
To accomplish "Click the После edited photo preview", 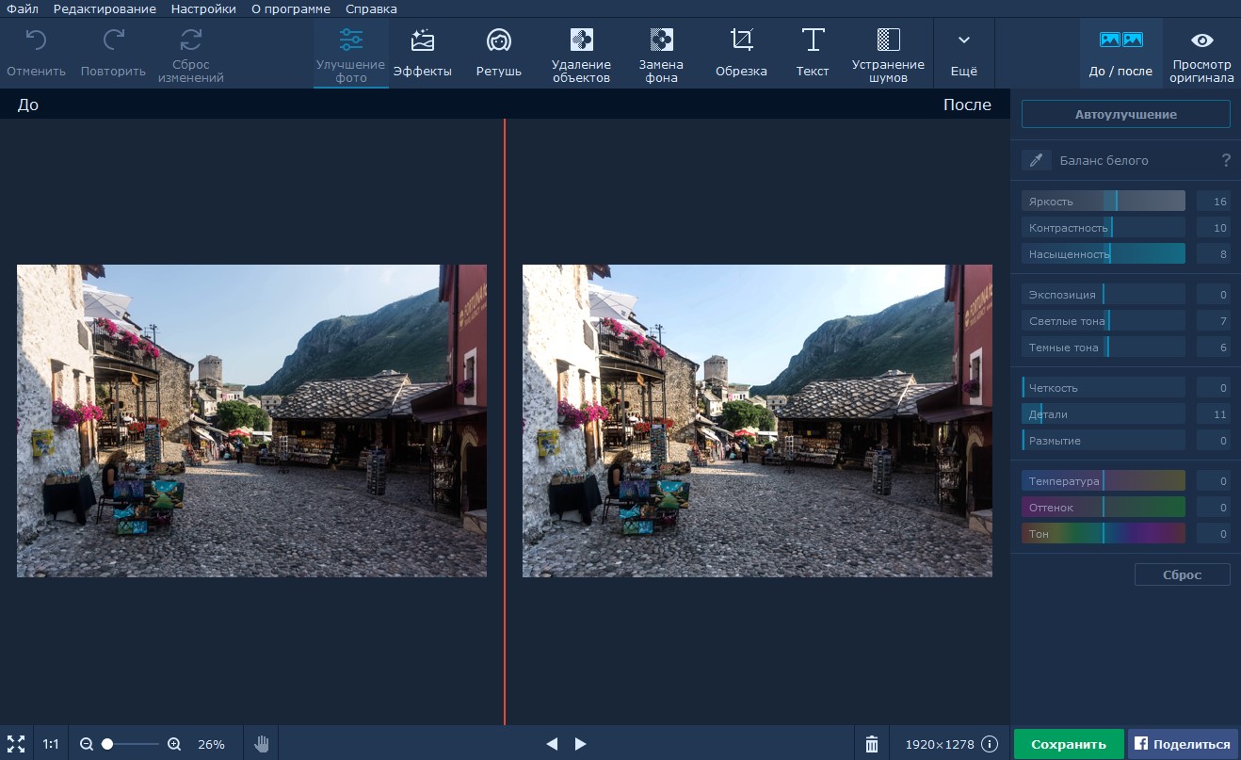I will tap(757, 420).
